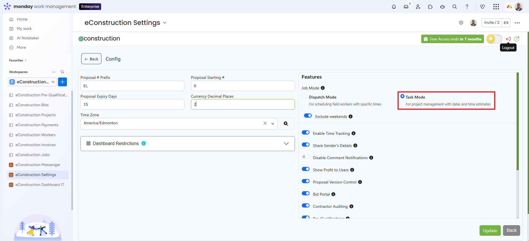Click the Job Mode info icon
This screenshot has height=241, width=529.
(x=323, y=88)
